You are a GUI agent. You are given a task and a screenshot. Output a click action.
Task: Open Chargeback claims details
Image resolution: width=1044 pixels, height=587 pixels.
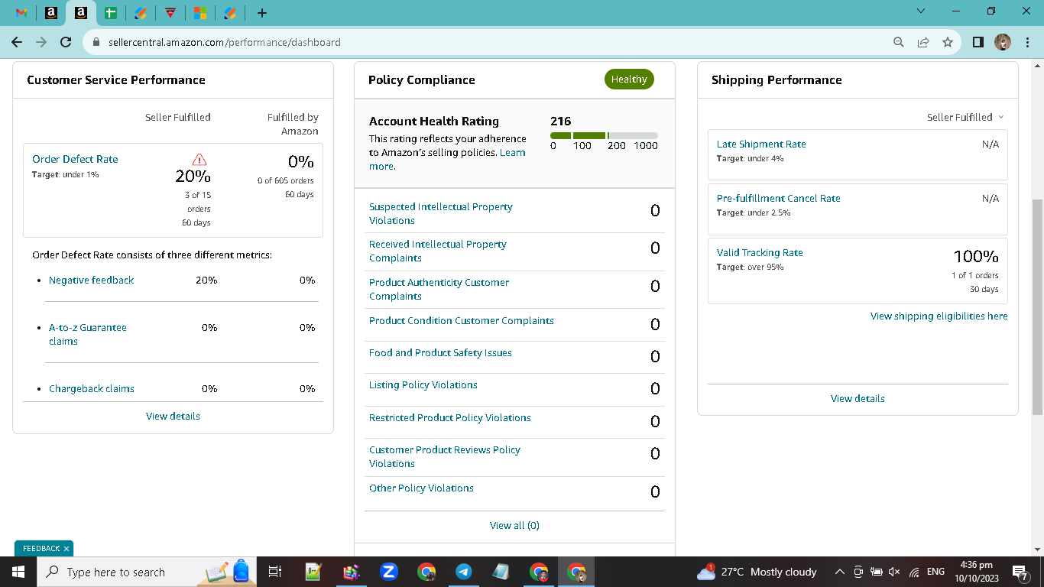pyautogui.click(x=92, y=388)
